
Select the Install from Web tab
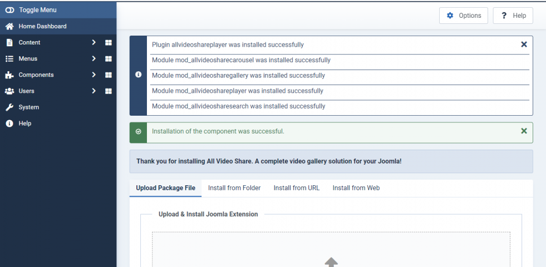356,188
